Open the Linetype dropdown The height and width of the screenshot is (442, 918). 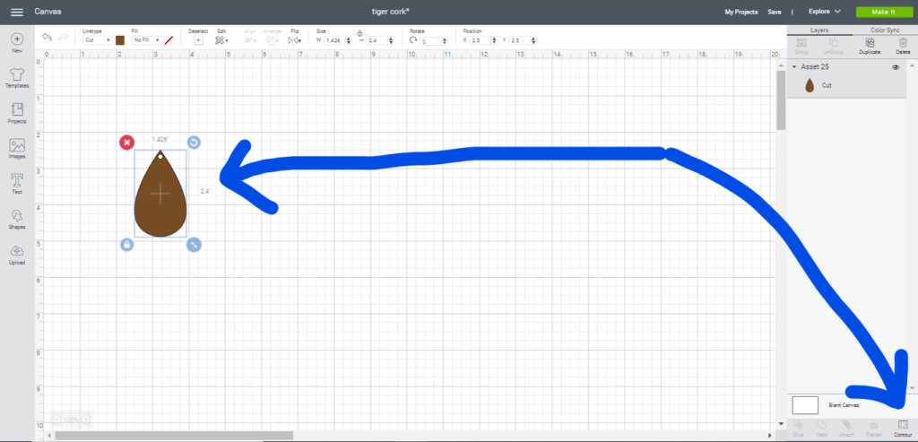pyautogui.click(x=96, y=40)
